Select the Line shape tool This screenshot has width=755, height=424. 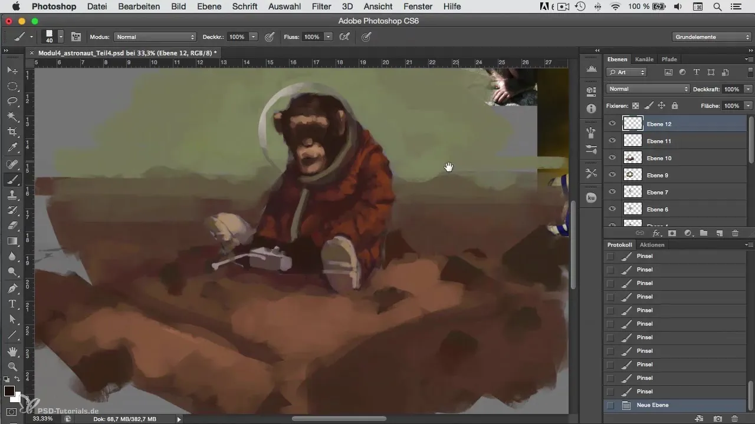[x=12, y=334]
